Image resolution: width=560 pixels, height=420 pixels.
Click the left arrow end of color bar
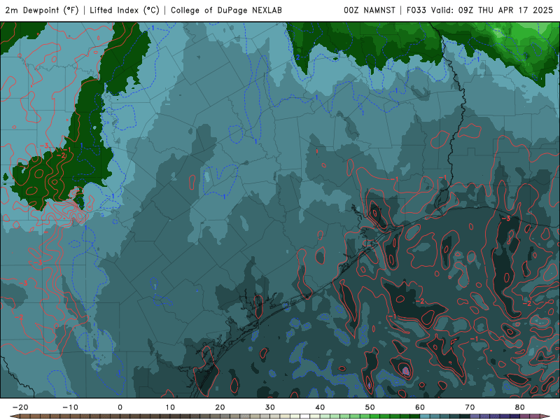14,416
